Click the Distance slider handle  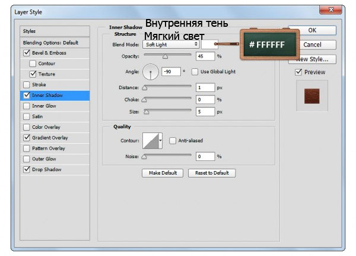tap(144, 88)
